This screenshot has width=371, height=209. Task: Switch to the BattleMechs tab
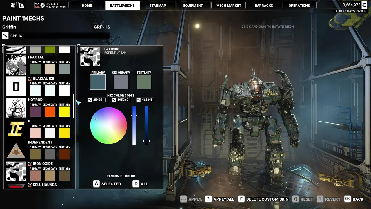pos(122,6)
